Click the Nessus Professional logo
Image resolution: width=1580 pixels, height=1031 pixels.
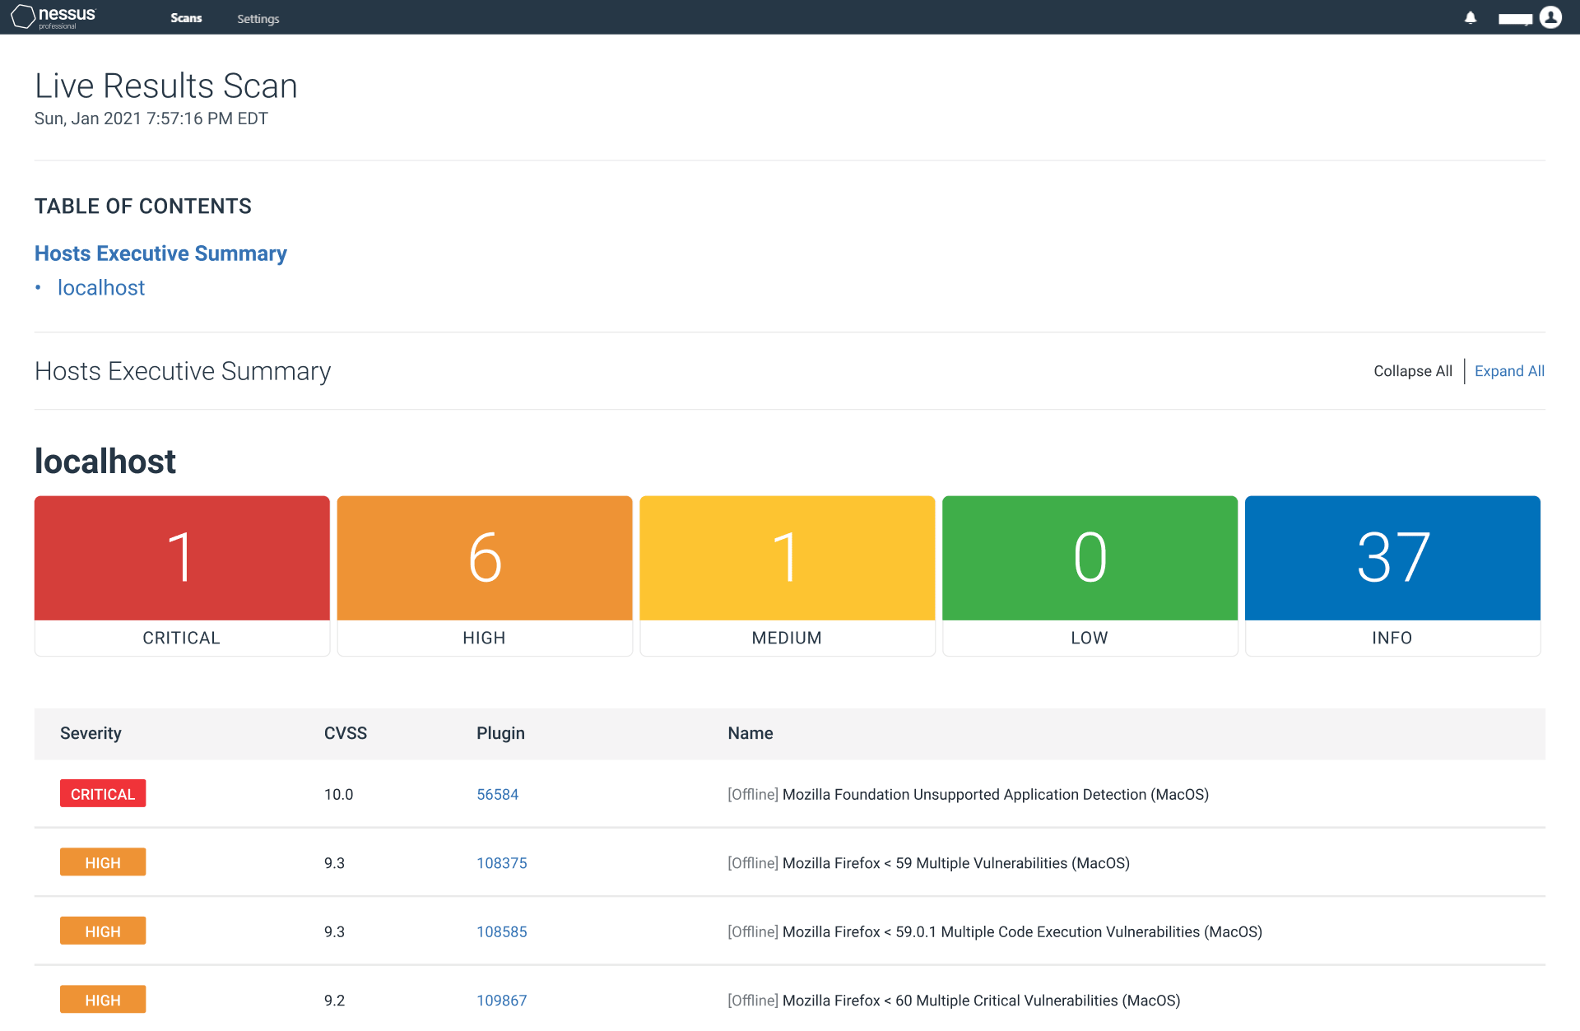click(x=53, y=16)
